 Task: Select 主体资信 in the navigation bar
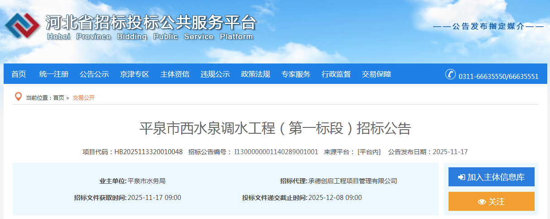pos(175,74)
